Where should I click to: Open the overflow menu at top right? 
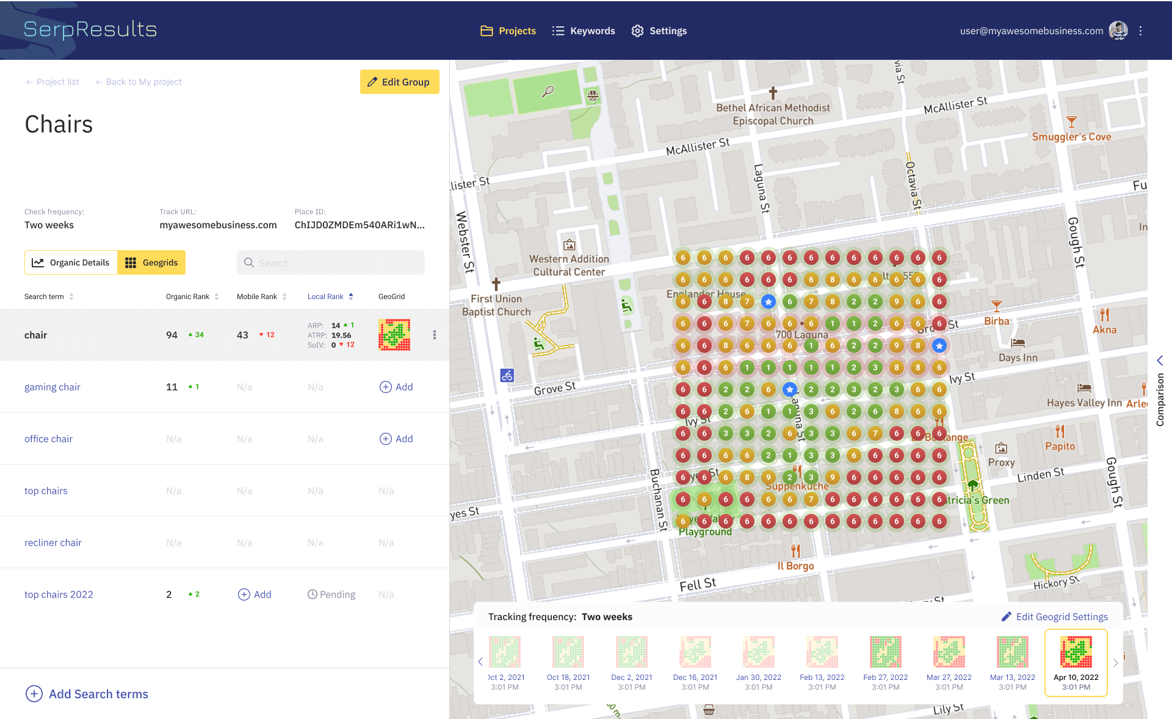(x=1140, y=31)
